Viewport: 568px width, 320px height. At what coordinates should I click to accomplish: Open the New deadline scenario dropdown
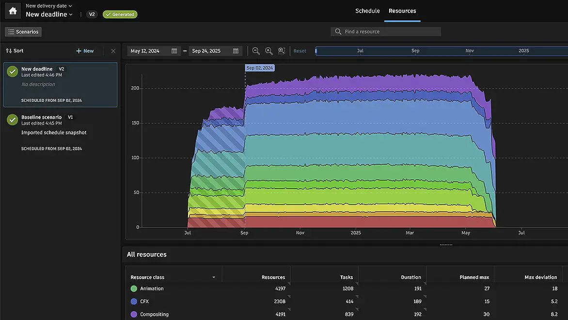49,15
